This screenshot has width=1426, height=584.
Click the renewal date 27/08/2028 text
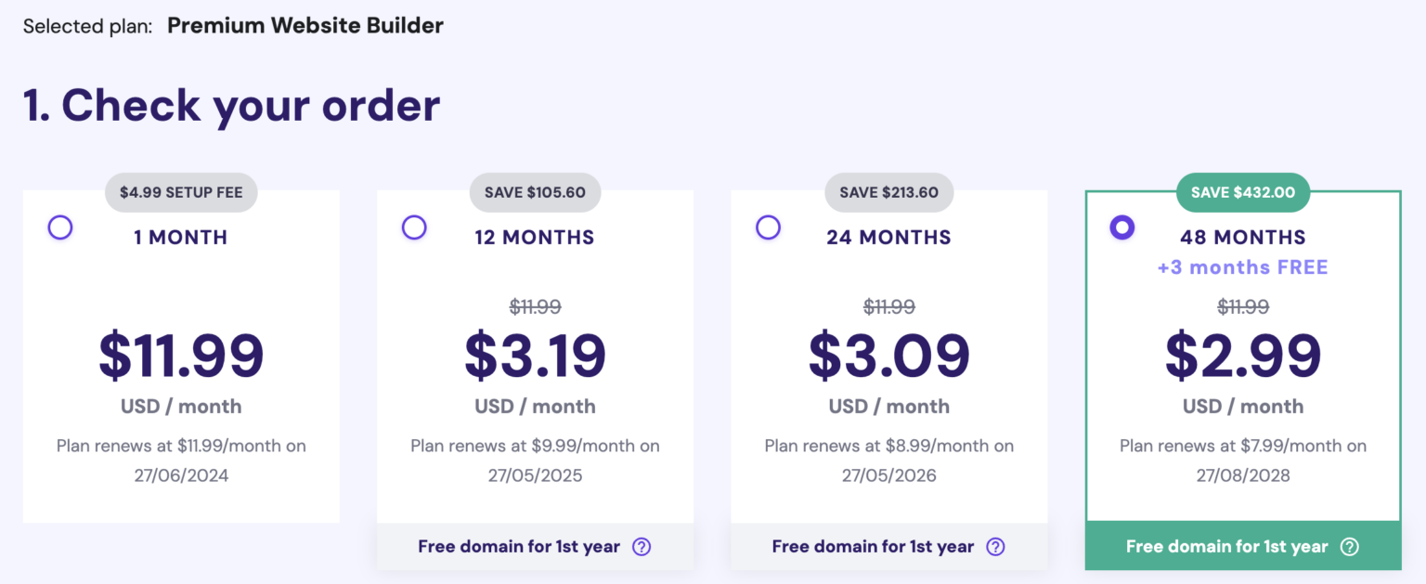1242,474
